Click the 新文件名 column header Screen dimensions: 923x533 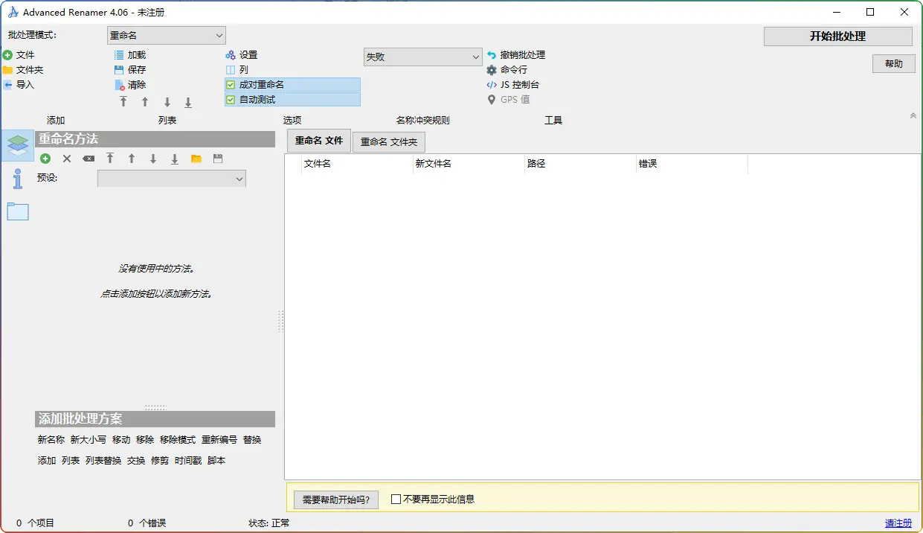433,164
